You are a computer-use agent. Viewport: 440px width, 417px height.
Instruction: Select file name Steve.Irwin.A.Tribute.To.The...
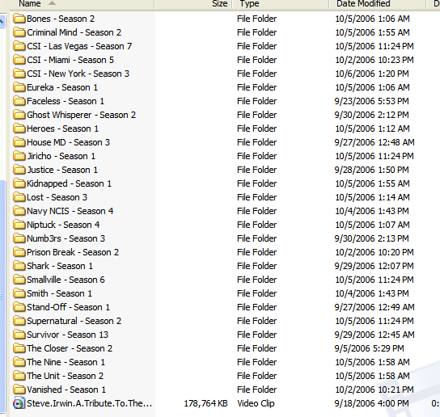click(x=89, y=403)
